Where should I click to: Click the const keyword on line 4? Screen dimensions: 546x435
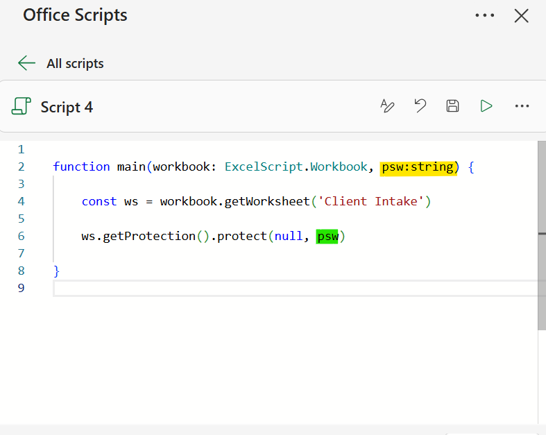99,202
